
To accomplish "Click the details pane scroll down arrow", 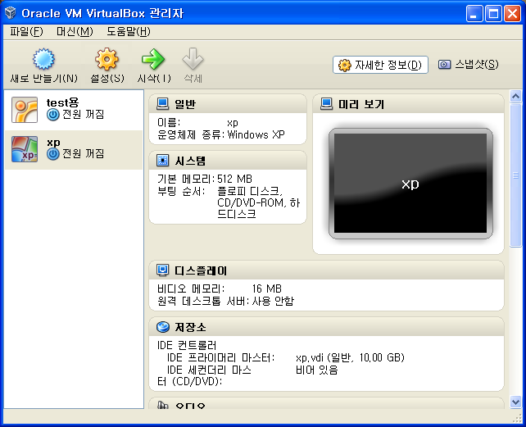I will [515, 402].
